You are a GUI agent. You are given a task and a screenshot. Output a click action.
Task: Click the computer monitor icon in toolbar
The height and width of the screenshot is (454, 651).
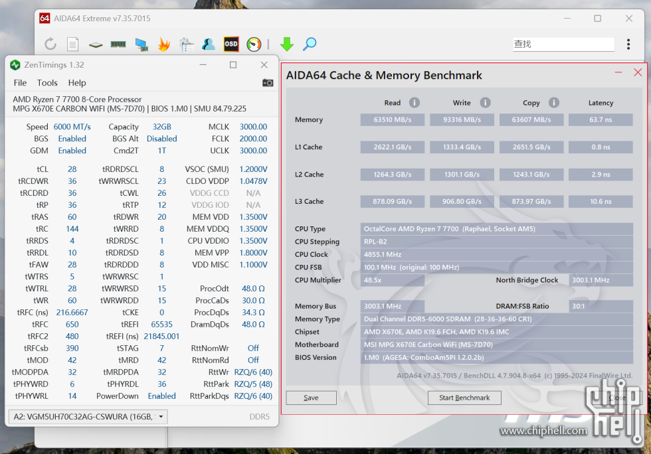point(141,44)
